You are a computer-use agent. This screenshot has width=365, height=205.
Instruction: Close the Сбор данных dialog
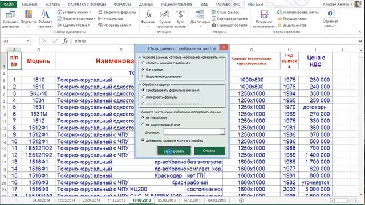[224, 48]
